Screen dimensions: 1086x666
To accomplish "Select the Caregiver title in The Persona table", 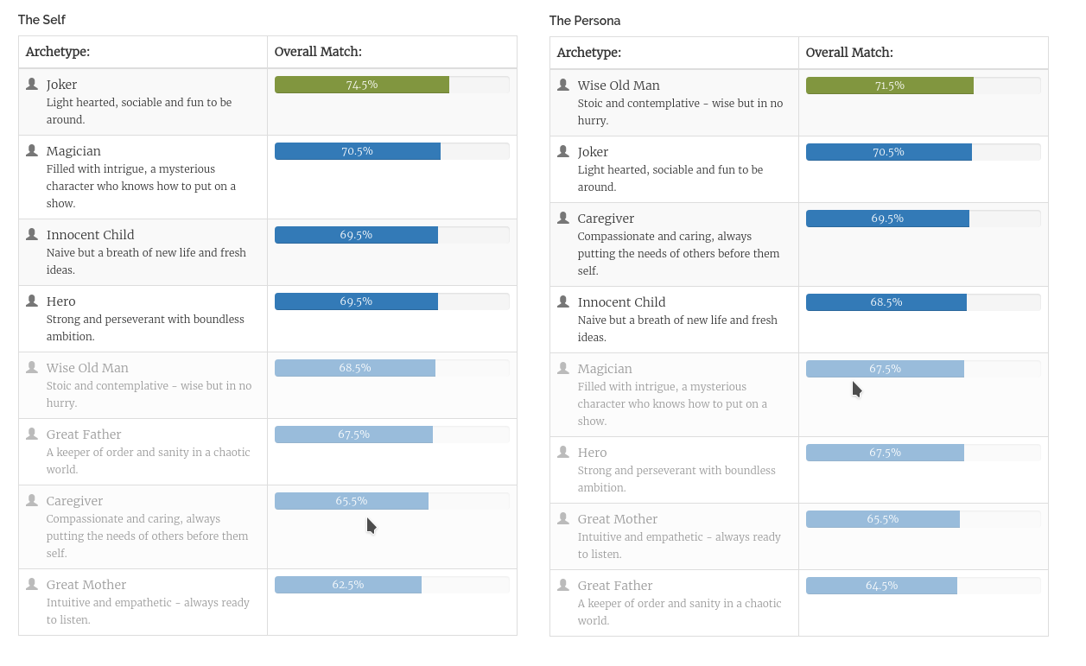I will click(x=606, y=219).
